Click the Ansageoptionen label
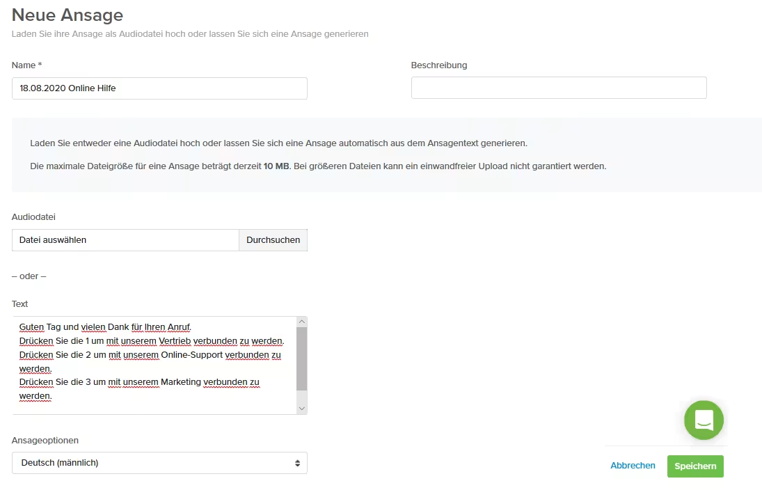 pos(45,440)
